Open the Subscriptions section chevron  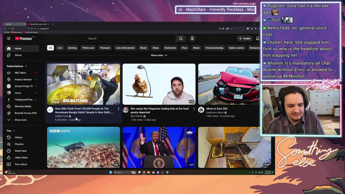click(26, 66)
